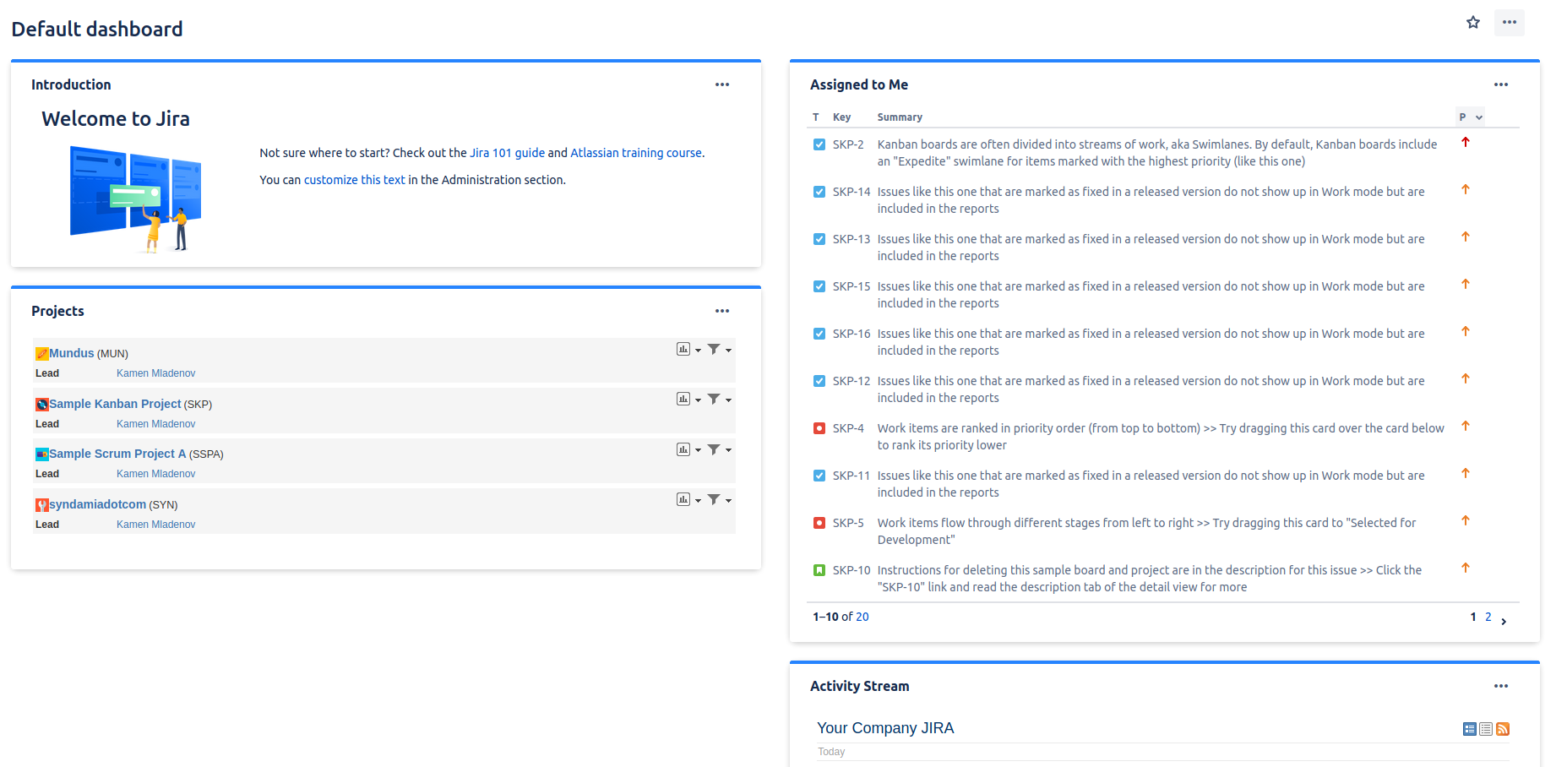Click SKP-5 bug issue type icon
Screen dimensions: 1556x767
click(x=819, y=523)
